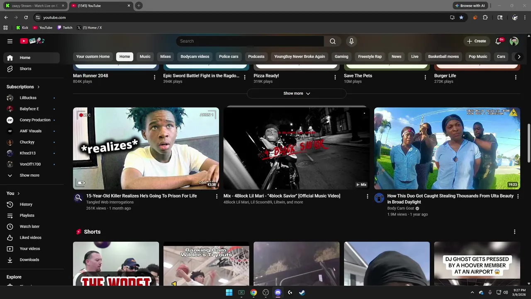Image resolution: width=531 pixels, height=299 pixels.
Task: Start voice search with microphone
Action: tap(351, 41)
